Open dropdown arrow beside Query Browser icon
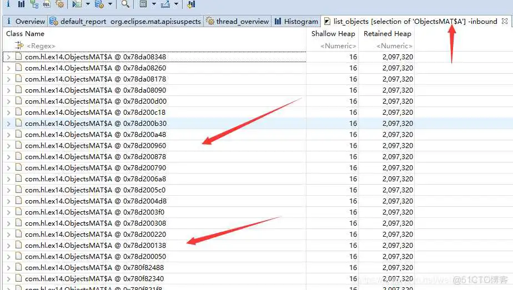513x290 pixels. tap(110, 4)
